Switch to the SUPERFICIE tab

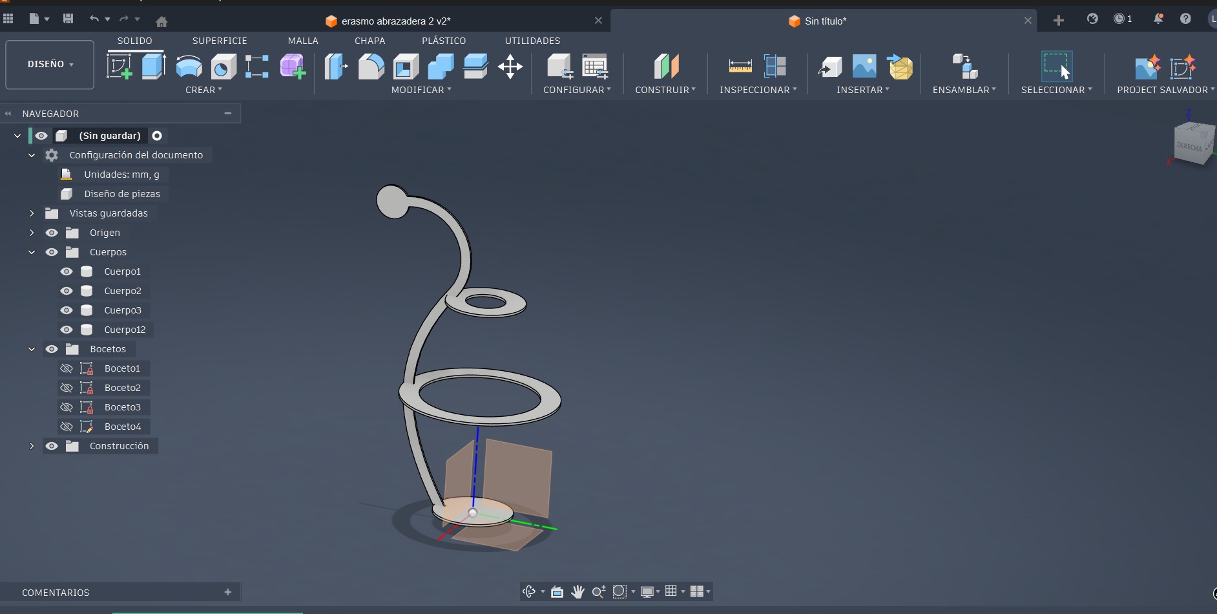click(220, 41)
